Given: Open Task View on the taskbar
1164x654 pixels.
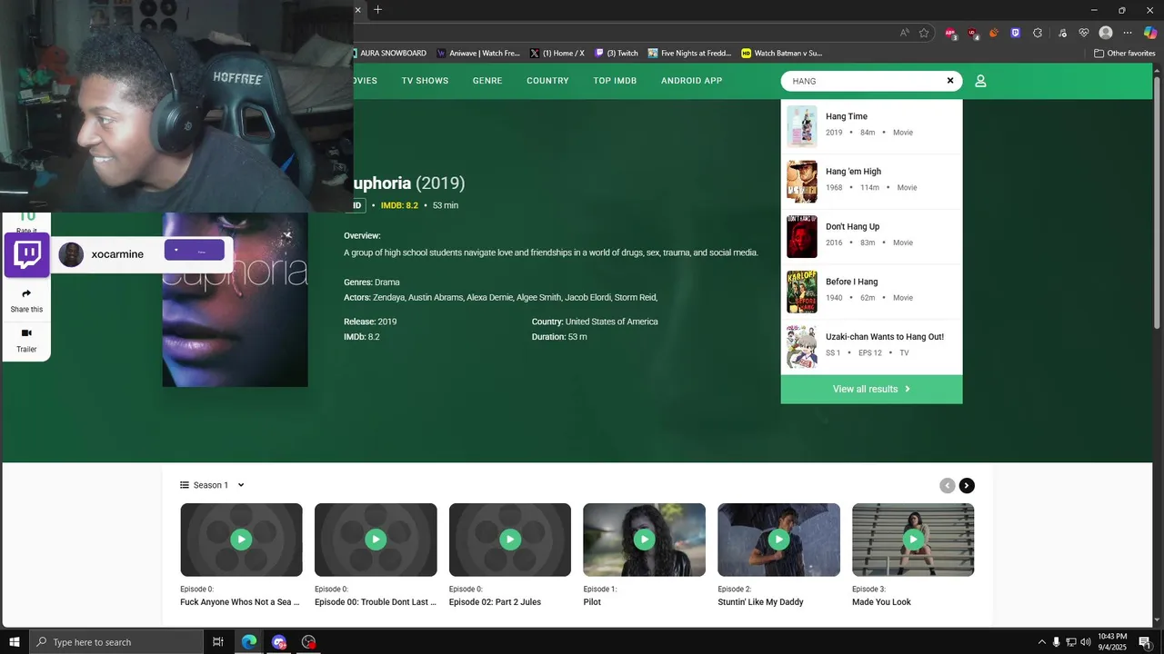Looking at the screenshot, I should [218, 642].
